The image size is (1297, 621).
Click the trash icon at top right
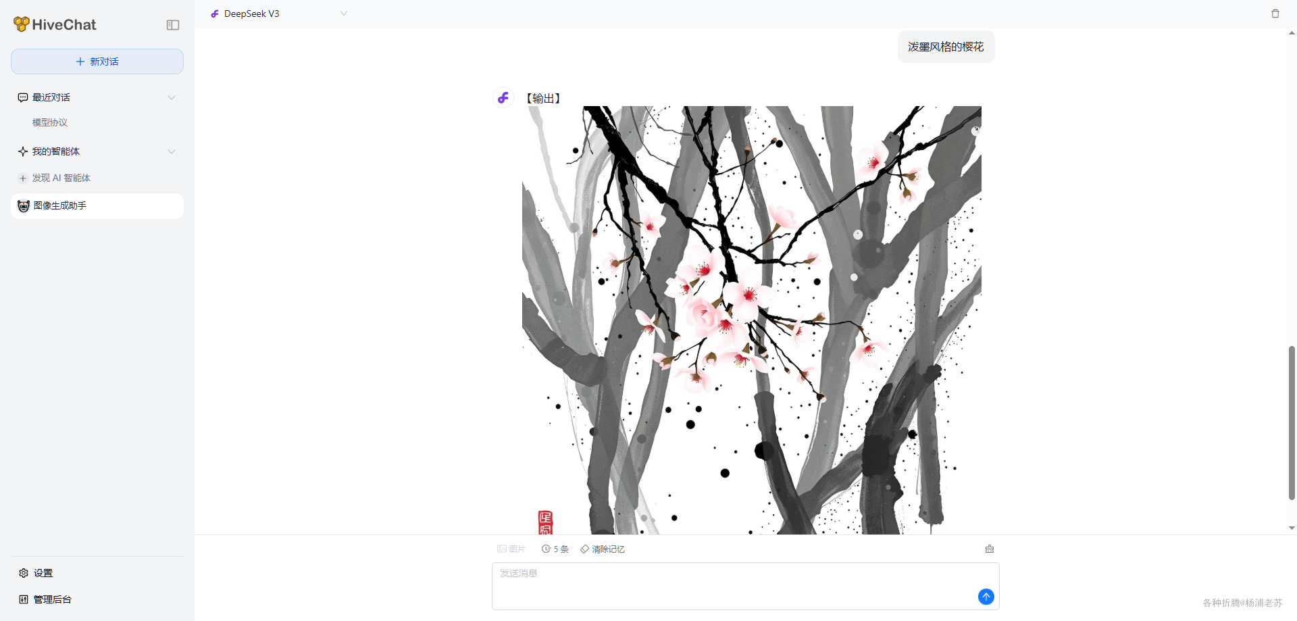(1275, 14)
